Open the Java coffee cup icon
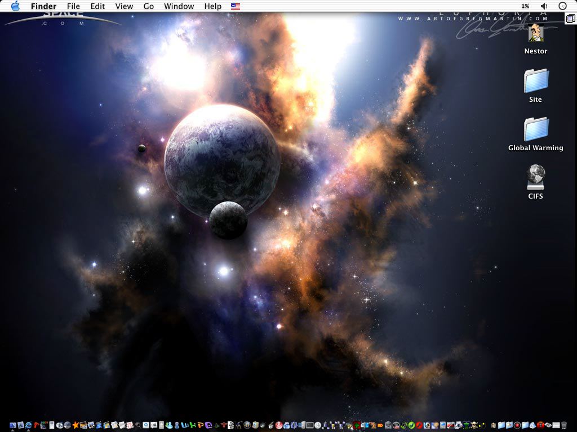Viewport: 577px width, 432px height. pos(270,425)
